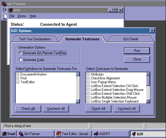Open the Help menu in GO!
The width and height of the screenshot is (166, 138).
click(x=33, y=16)
